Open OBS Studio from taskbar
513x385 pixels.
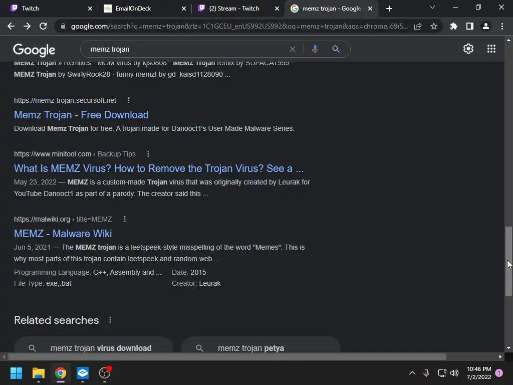[x=105, y=373]
